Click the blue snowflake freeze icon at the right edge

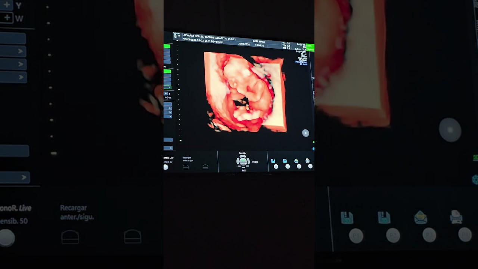tap(313, 149)
